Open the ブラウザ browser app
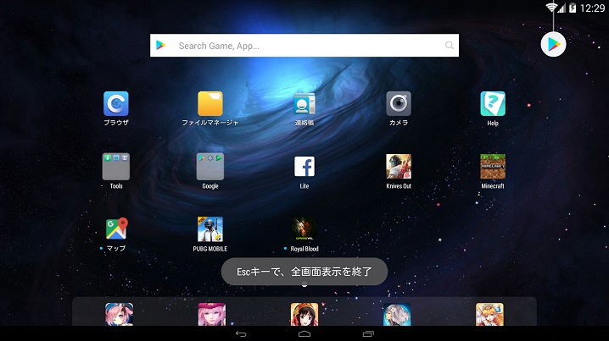The width and height of the screenshot is (609, 341). pyautogui.click(x=116, y=104)
